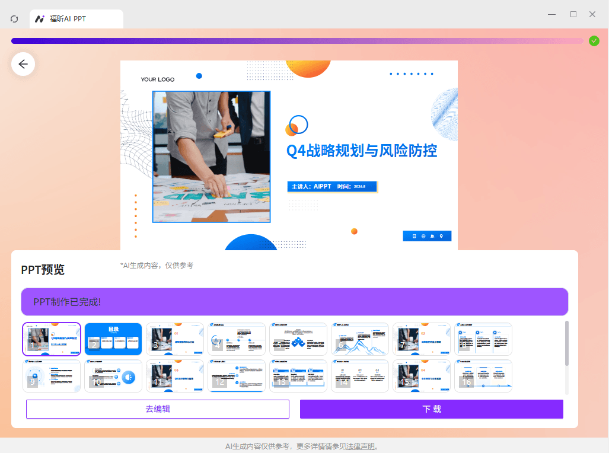The image size is (609, 453).
Task: Select slide thumbnail 11
Action: [x=175, y=376]
